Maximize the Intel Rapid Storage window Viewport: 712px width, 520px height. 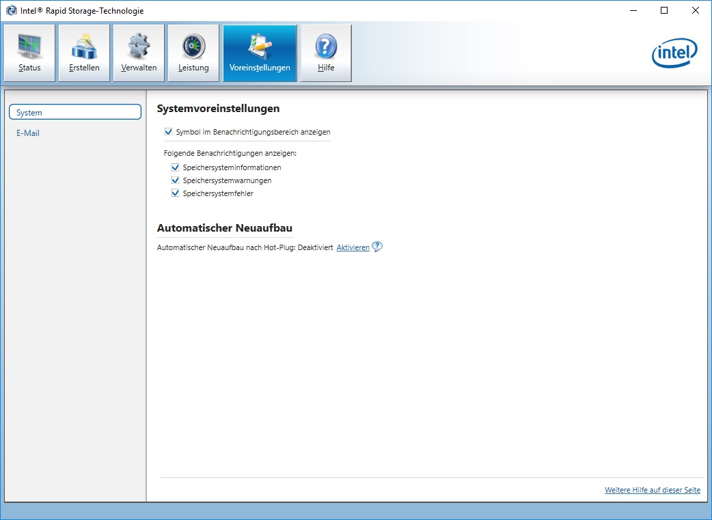664,10
